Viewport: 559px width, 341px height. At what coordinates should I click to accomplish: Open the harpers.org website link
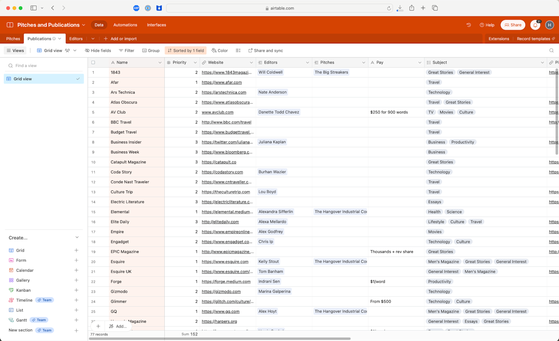click(219, 321)
